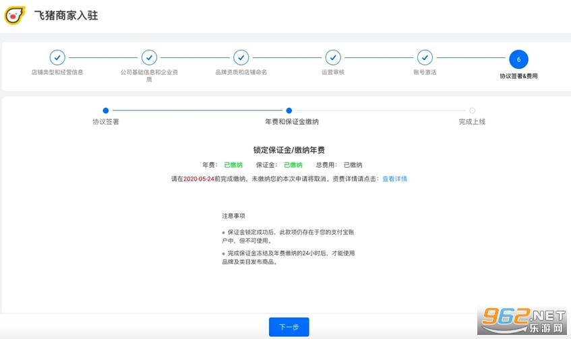Click the 完成上线 sub-step label
Screen dimensions: 571x339
(x=472, y=122)
